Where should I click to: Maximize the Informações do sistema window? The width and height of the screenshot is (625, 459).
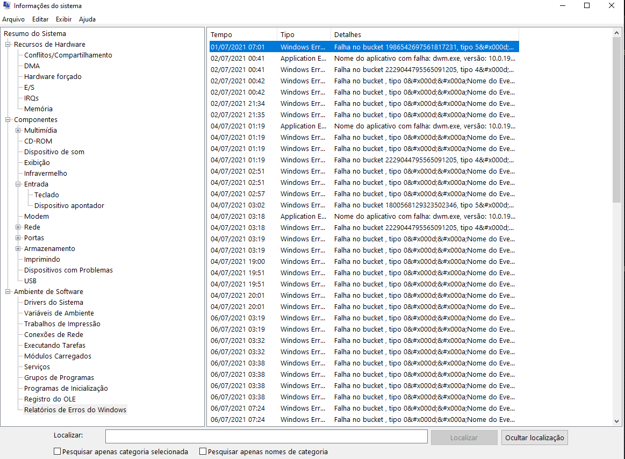[x=587, y=5]
